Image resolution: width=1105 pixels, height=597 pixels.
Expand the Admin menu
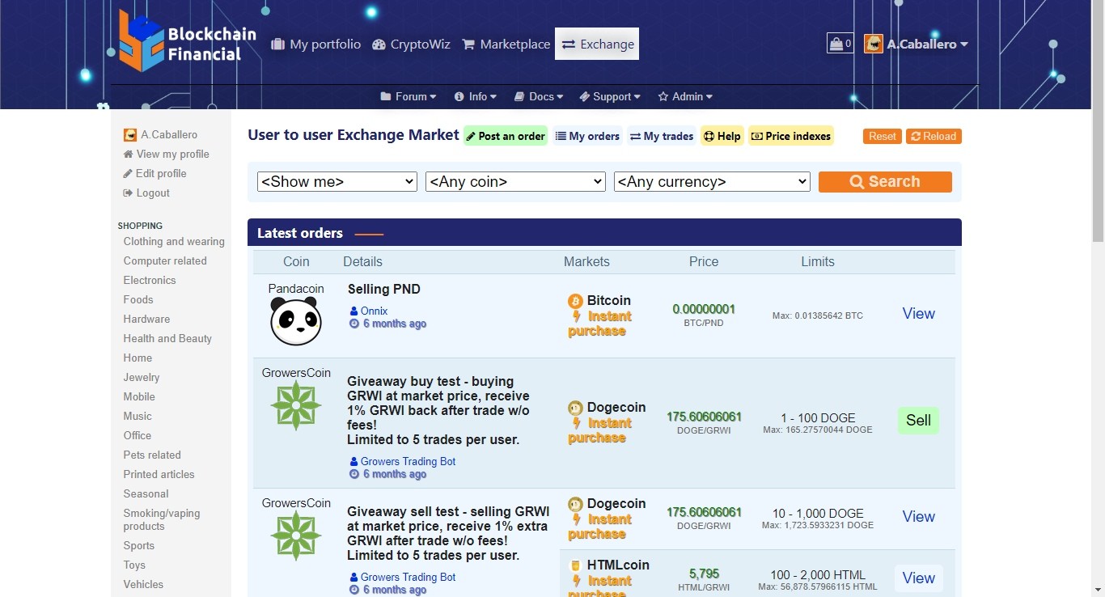pos(685,96)
